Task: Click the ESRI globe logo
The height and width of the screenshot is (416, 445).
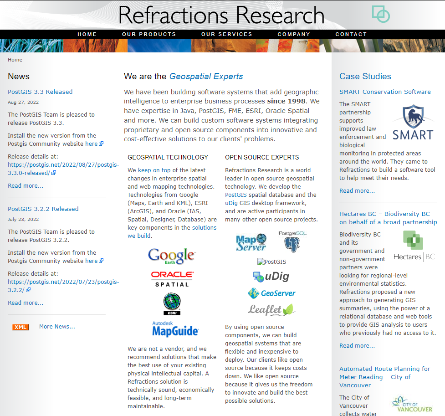Action: 172,304
